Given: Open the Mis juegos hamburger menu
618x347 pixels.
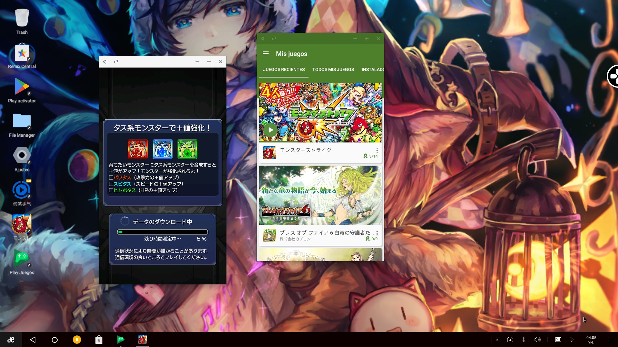Looking at the screenshot, I should tap(266, 54).
